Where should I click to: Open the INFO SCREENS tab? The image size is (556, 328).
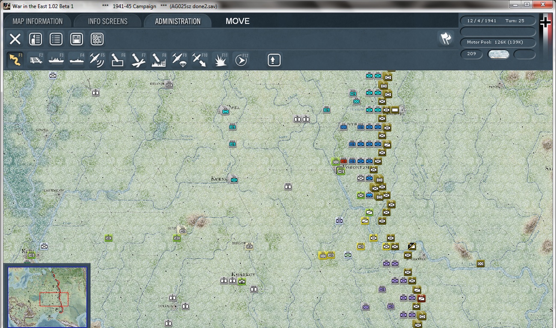coord(108,21)
